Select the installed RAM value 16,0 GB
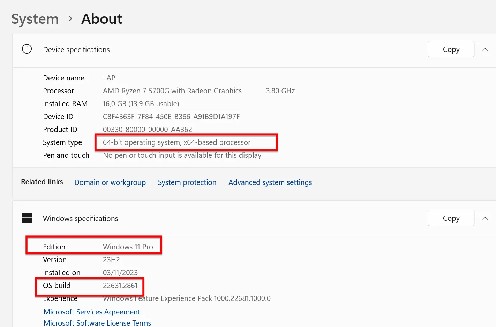Screen dimensions: 496x327 [114, 104]
